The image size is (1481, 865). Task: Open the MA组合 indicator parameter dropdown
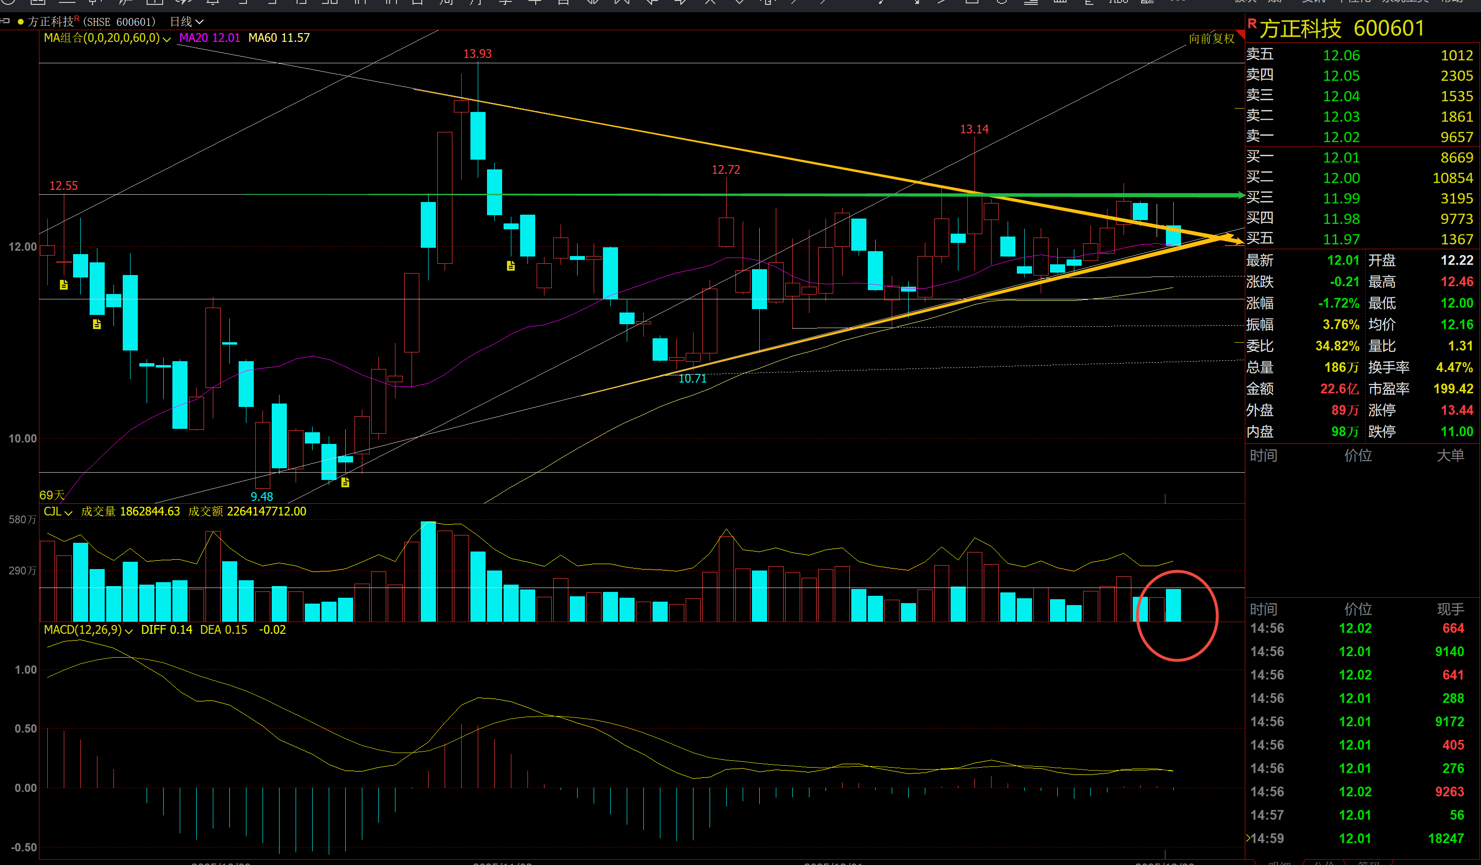click(167, 39)
